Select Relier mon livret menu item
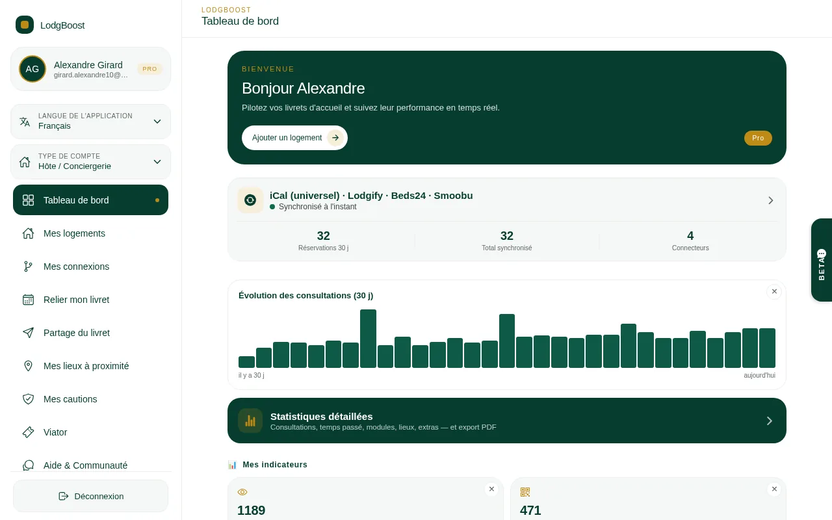Image resolution: width=832 pixels, height=520 pixels. [x=90, y=300]
